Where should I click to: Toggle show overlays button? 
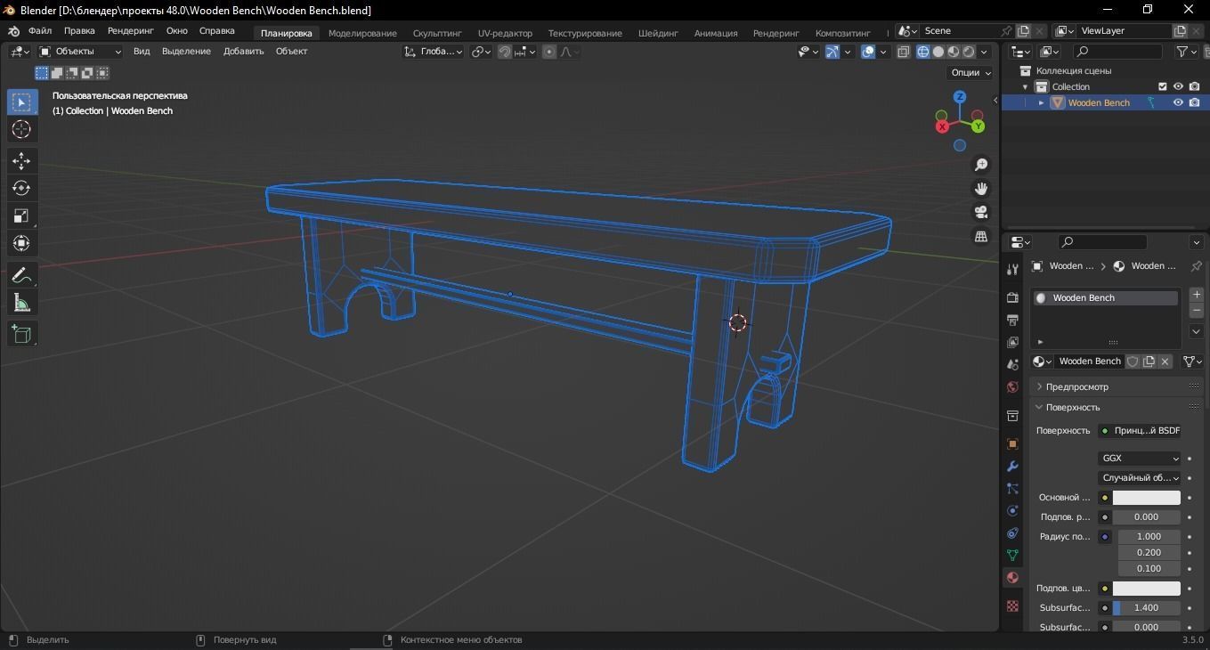868,52
